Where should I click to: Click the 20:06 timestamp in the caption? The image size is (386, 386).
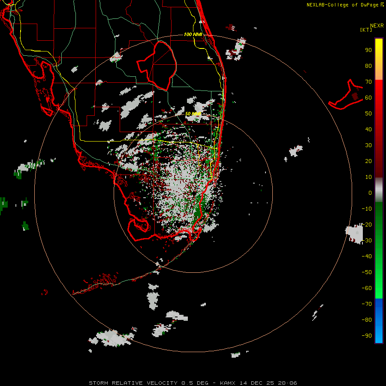(287, 383)
